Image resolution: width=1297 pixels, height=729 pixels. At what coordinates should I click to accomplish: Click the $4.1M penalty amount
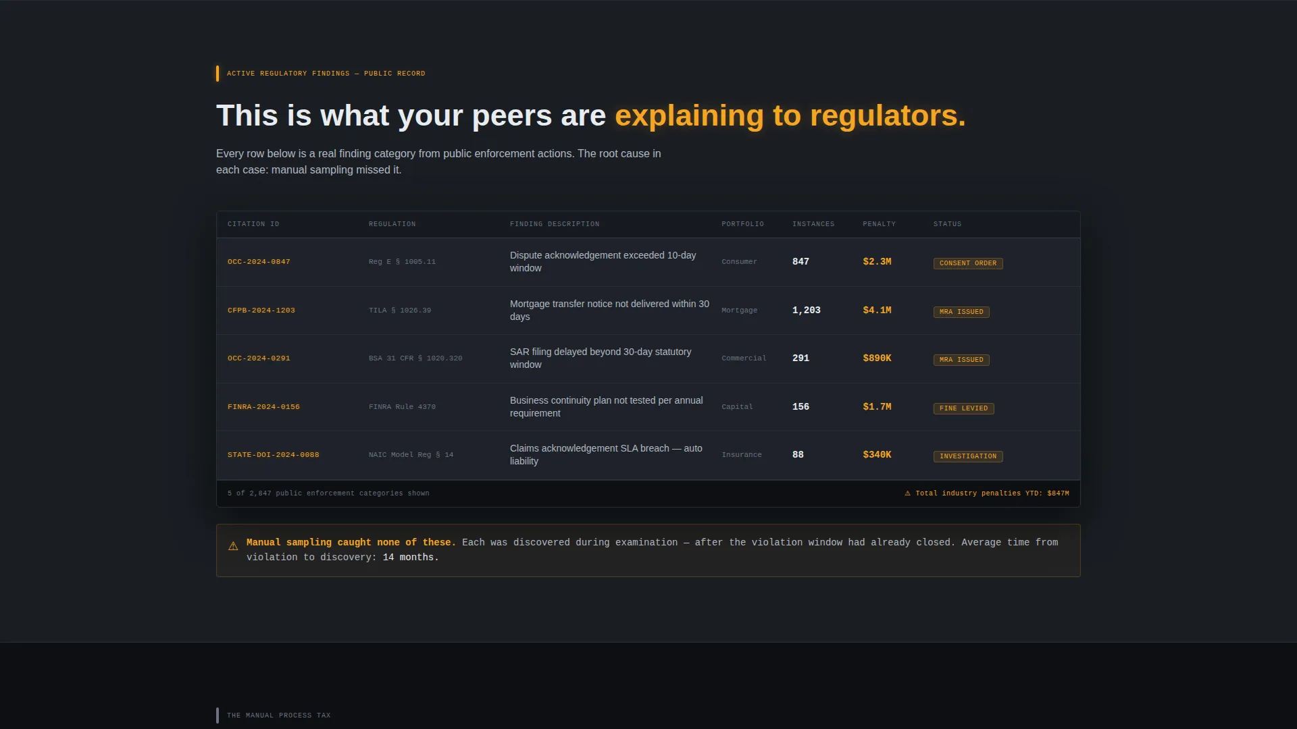click(x=877, y=310)
